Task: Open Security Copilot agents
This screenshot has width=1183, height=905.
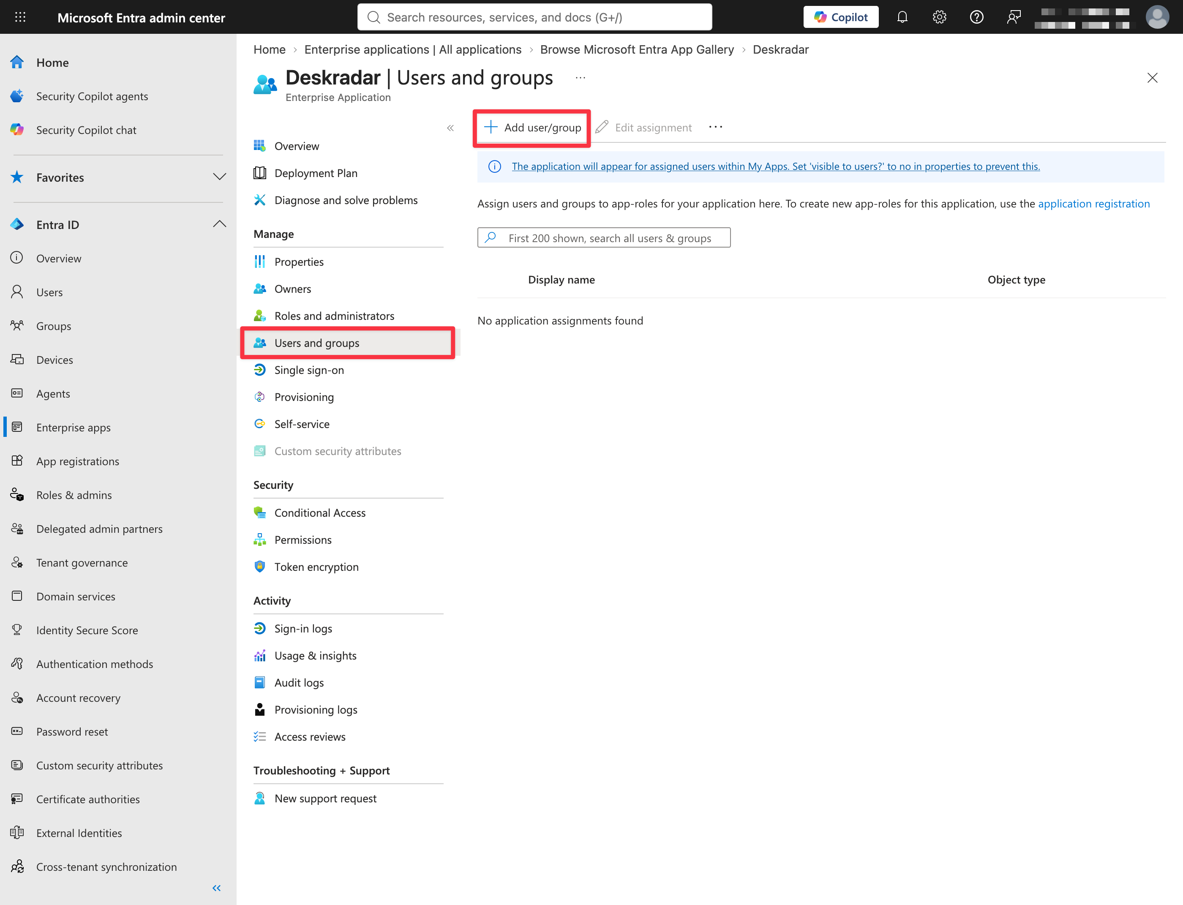Action: (92, 96)
